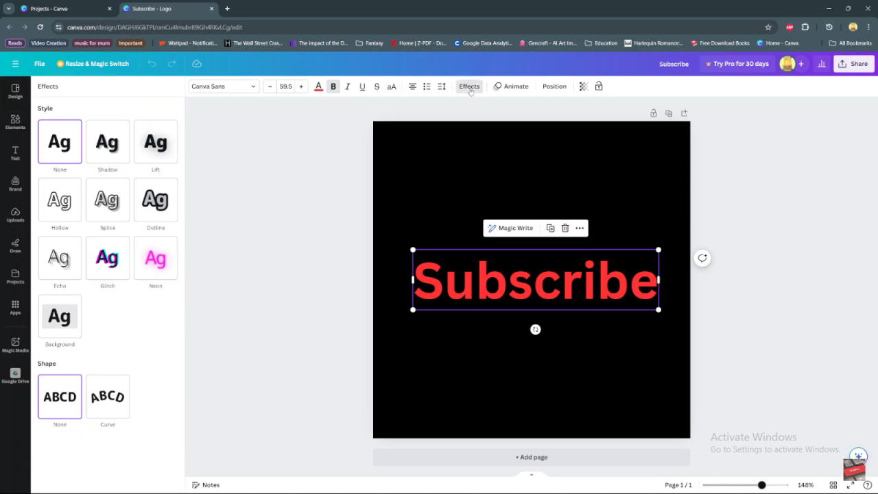Apply the Curve text shape

[x=108, y=397]
